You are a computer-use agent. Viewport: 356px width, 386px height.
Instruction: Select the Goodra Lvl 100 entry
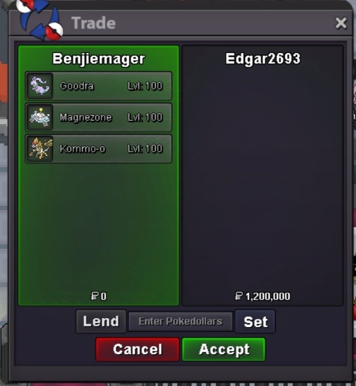click(99, 86)
